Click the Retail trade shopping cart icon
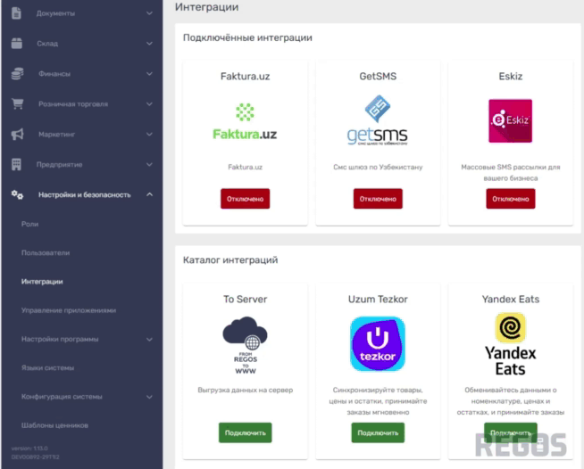Screen dimensions: 584x469 (16, 104)
